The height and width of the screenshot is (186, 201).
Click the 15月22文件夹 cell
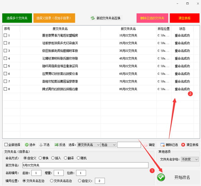point(128,35)
